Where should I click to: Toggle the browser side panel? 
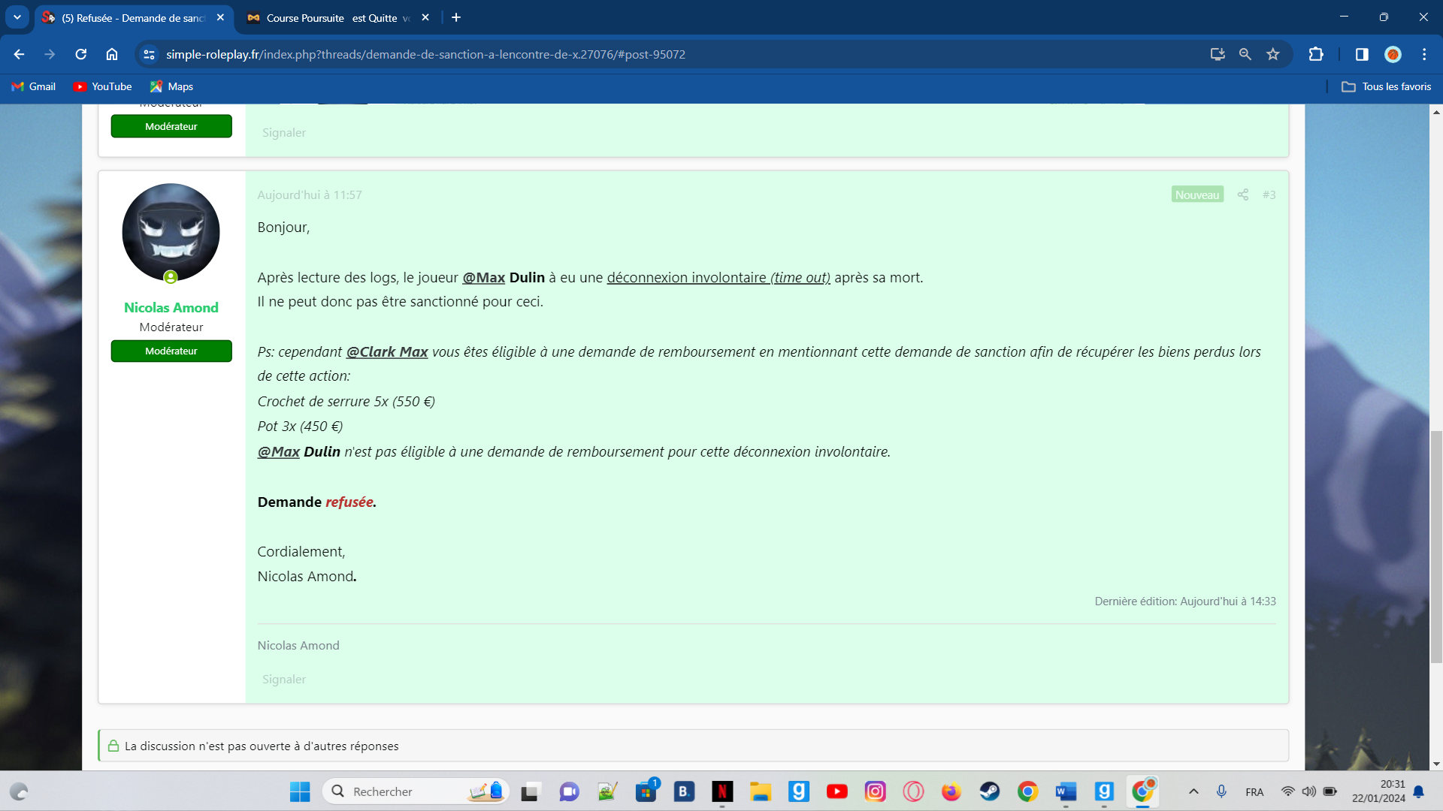point(1362,54)
